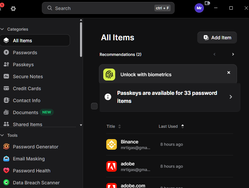This screenshot has height=188, width=249.
Task: Click the adobe entry logo icon
Action: (x=112, y=166)
